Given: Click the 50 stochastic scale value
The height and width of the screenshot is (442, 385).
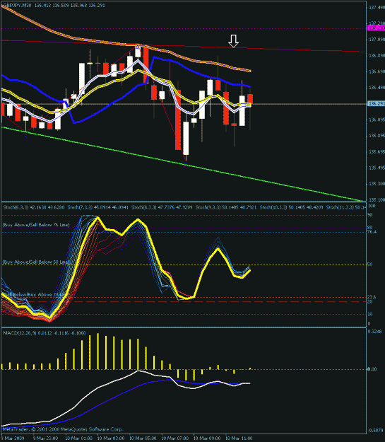Looking at the screenshot, I should click(x=370, y=264).
